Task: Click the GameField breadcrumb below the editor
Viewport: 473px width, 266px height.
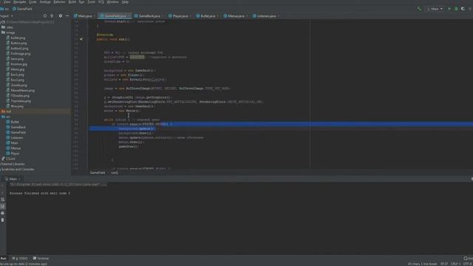Action: pyautogui.click(x=98, y=173)
